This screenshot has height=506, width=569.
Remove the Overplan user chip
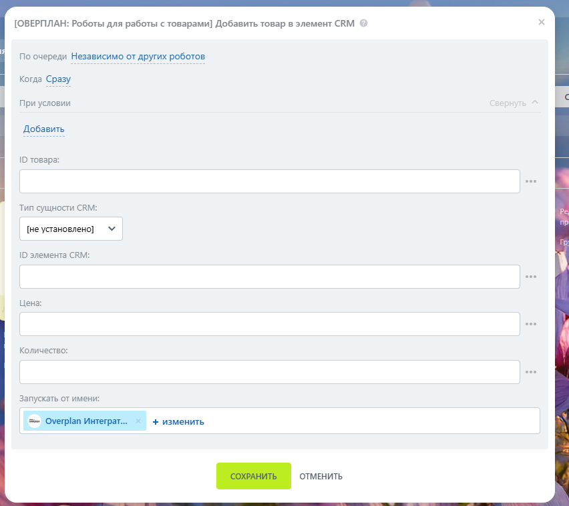tap(138, 421)
